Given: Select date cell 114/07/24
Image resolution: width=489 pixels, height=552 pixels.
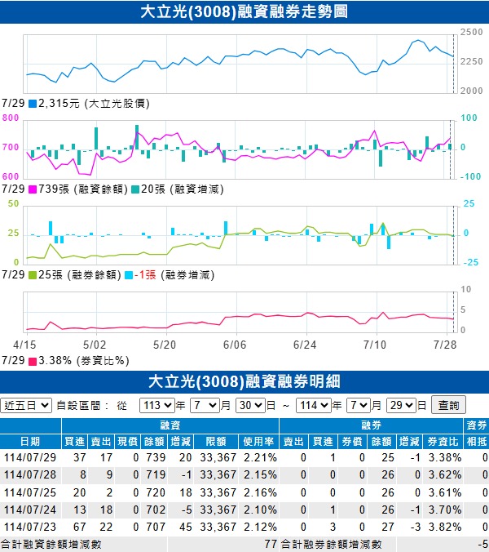Looking at the screenshot, I should coord(30,510).
